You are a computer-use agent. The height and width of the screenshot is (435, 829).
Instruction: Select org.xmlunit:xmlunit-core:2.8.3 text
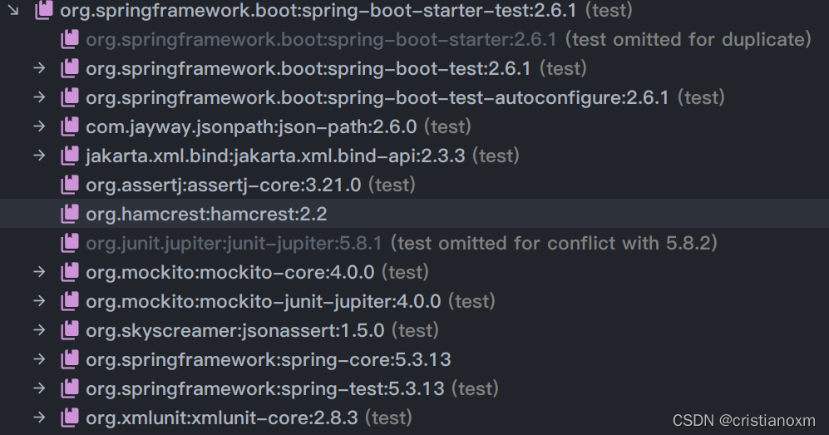(x=222, y=417)
